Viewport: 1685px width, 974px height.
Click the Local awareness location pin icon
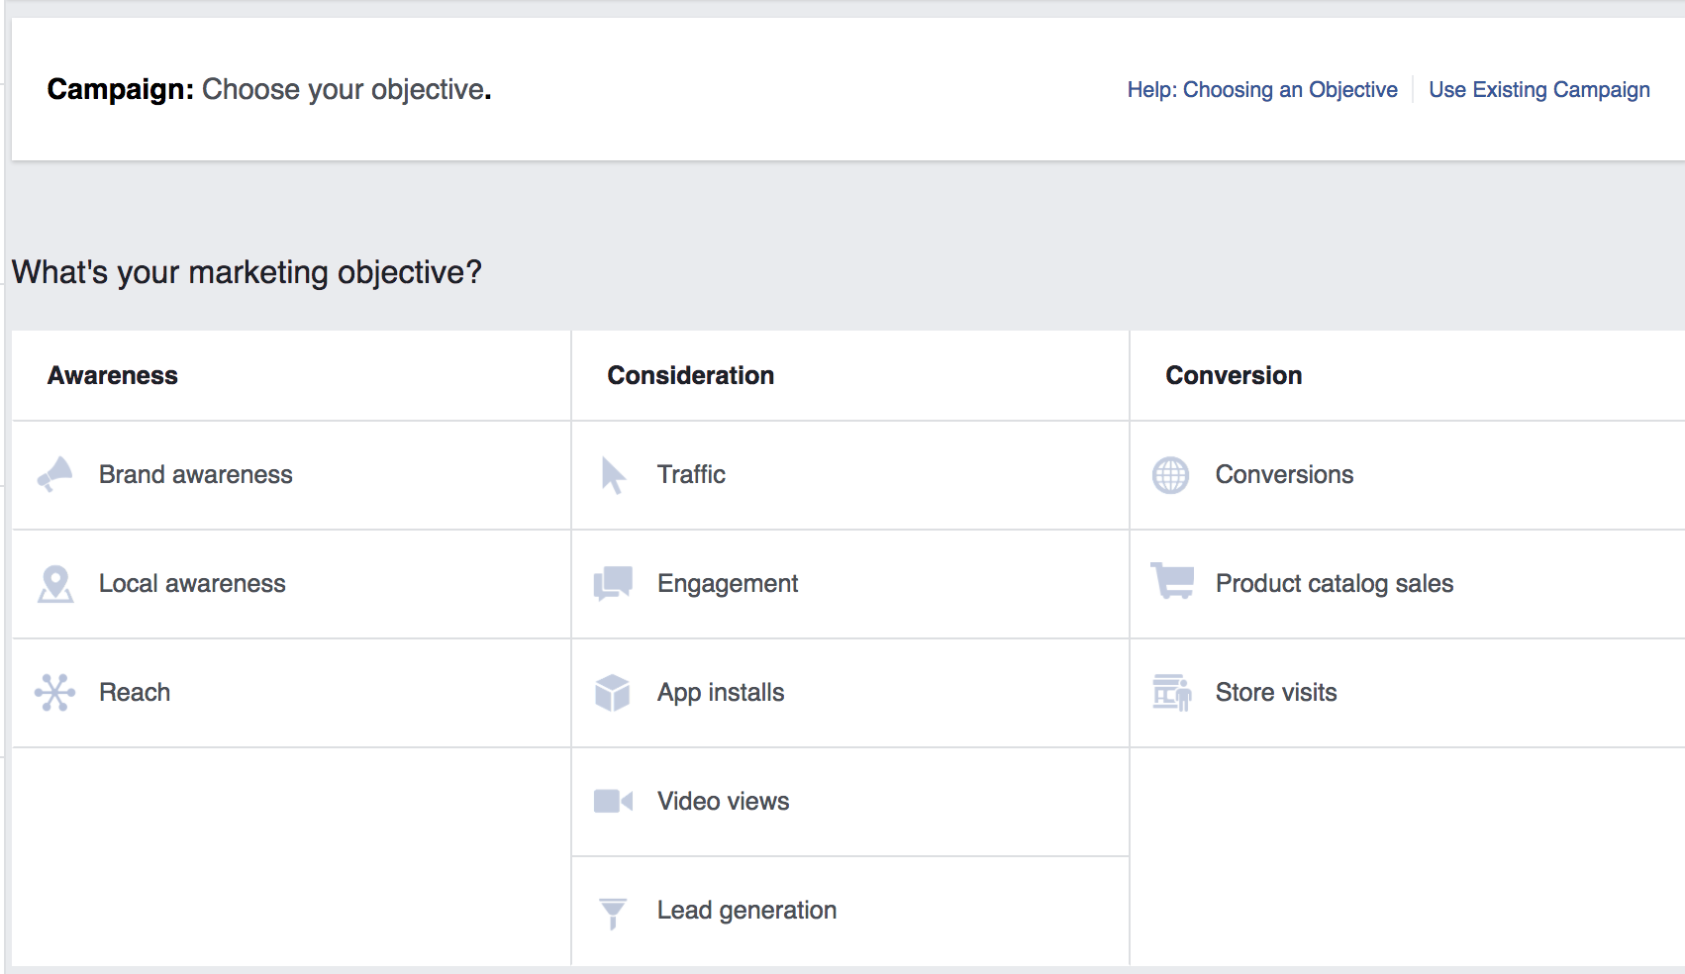tap(56, 583)
